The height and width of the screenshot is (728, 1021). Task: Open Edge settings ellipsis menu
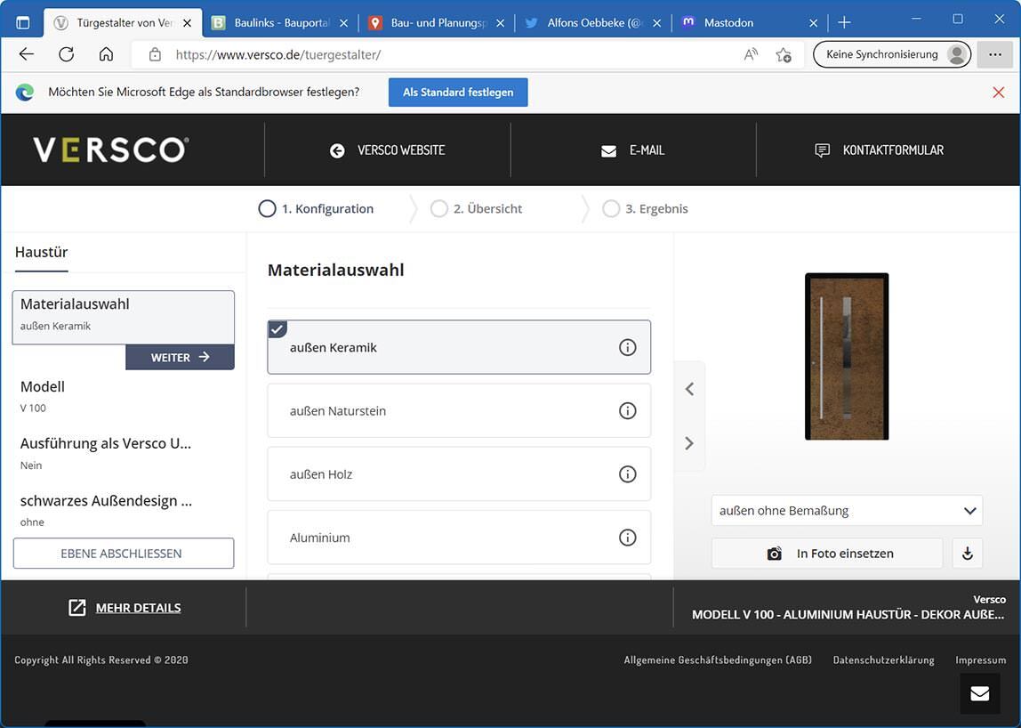tap(994, 55)
